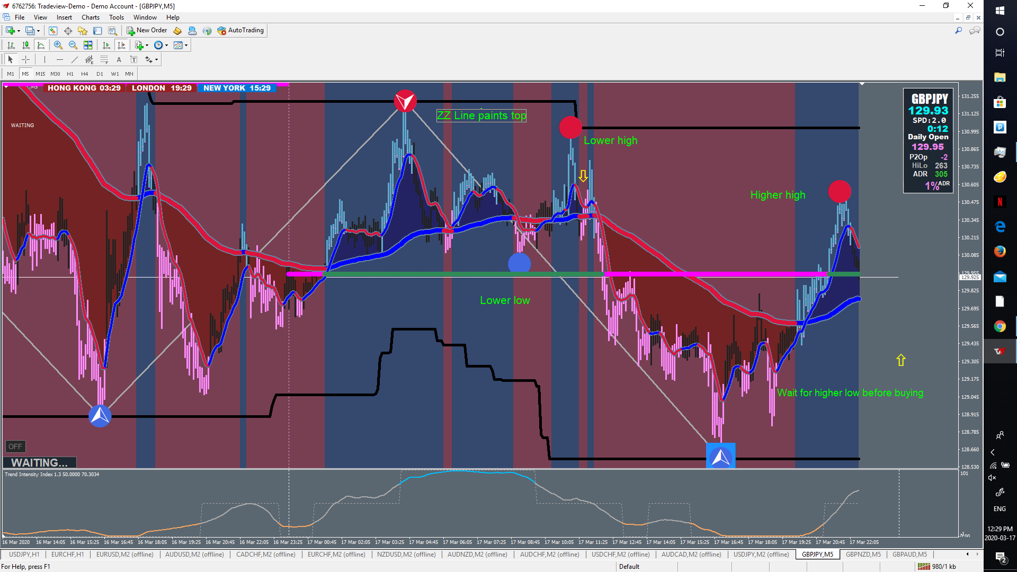Select the Crosshair cursor tool

tap(25, 59)
